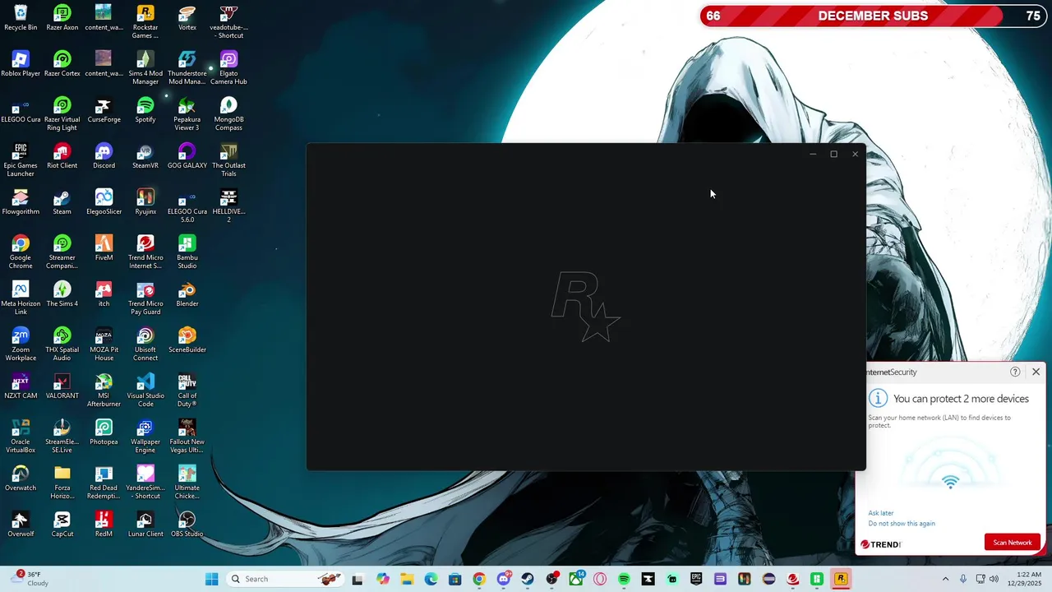This screenshot has height=592, width=1052.
Task: Select Razer Cortex desktop icon
Action: 62,63
